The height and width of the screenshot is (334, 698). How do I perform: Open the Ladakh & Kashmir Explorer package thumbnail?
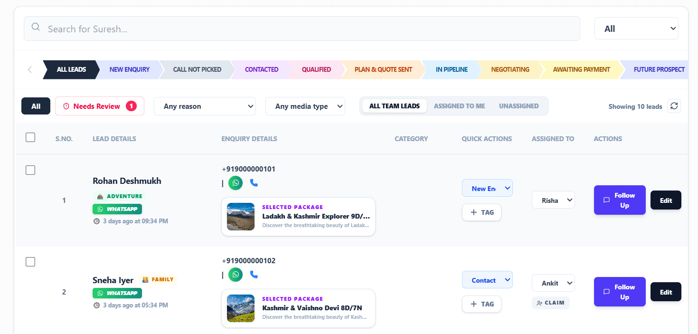241,217
